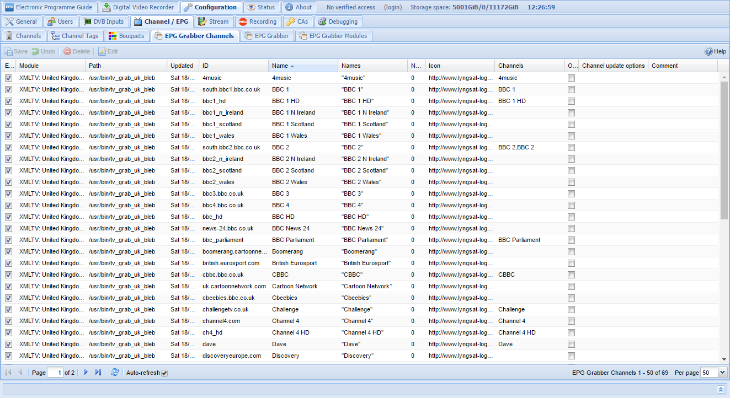The image size is (730, 398).
Task: Toggle once-per-auto checkbox for BBC 1 row
Action: coord(571,90)
